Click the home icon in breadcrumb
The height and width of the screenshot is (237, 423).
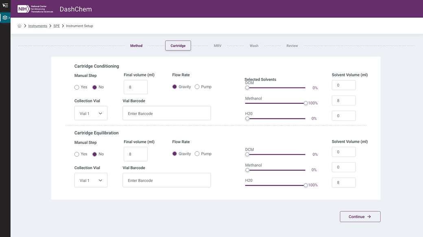coord(20,26)
